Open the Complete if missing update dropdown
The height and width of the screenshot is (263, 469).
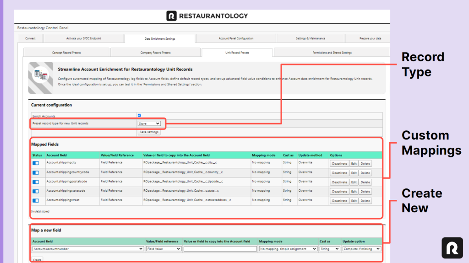(362, 249)
